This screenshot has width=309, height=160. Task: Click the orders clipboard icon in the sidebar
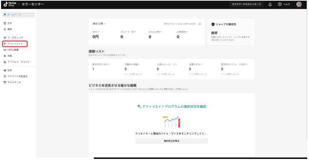pos(5,23)
